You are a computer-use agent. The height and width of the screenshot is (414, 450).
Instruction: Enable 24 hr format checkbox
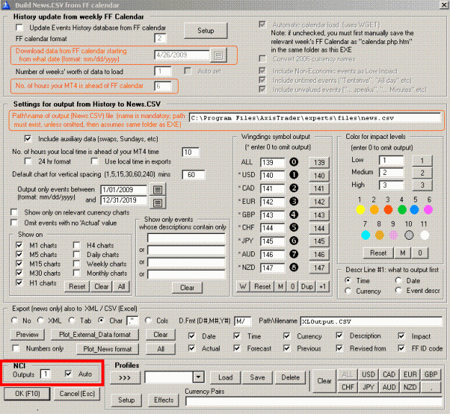28,161
